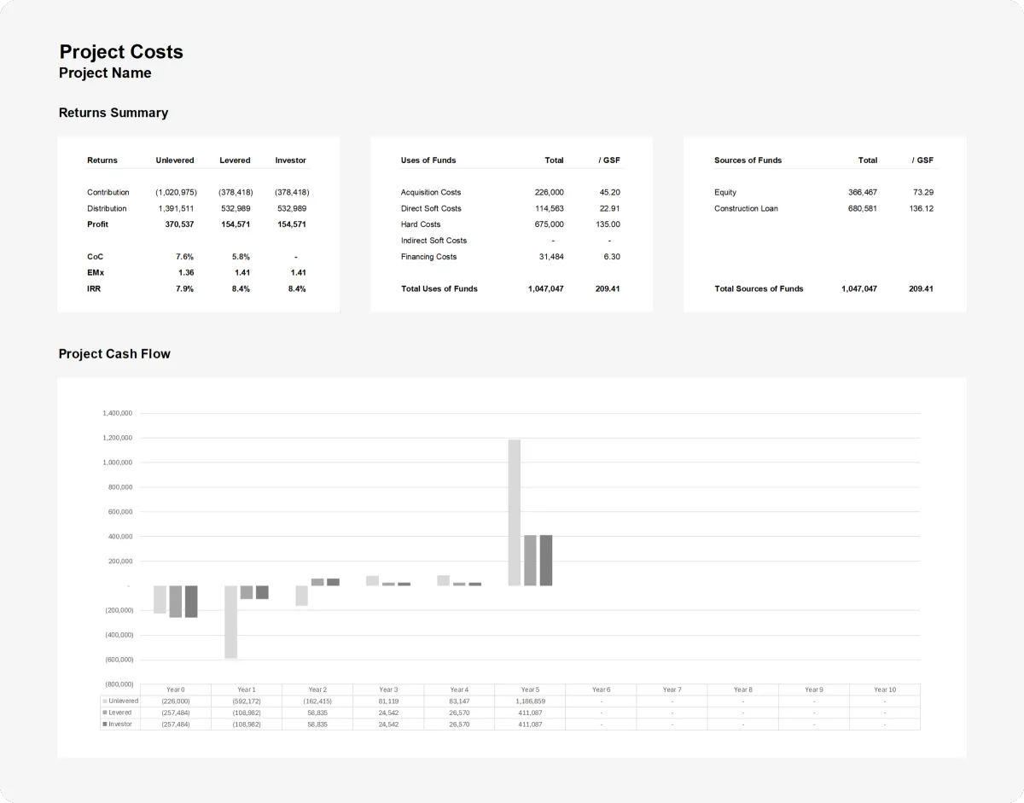Select the Year 5 unlevered value 1,186,859

point(530,701)
